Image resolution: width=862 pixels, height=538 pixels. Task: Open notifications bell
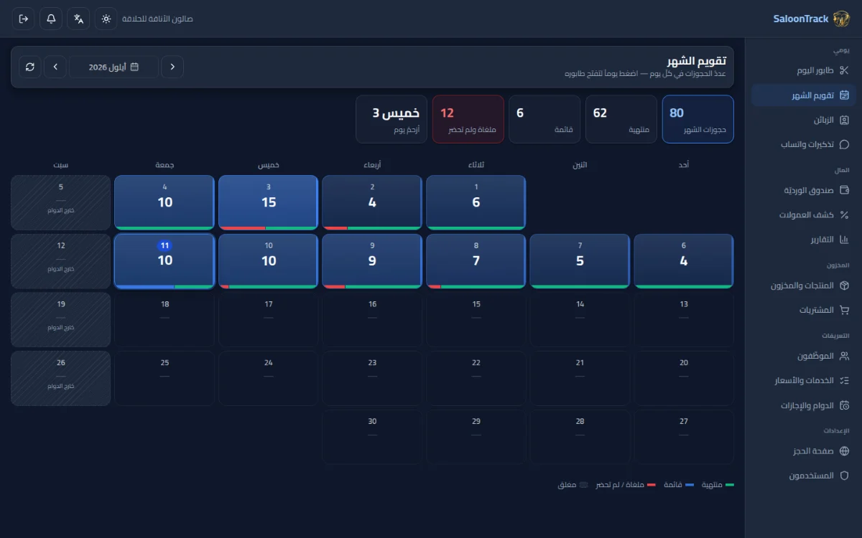click(x=51, y=19)
